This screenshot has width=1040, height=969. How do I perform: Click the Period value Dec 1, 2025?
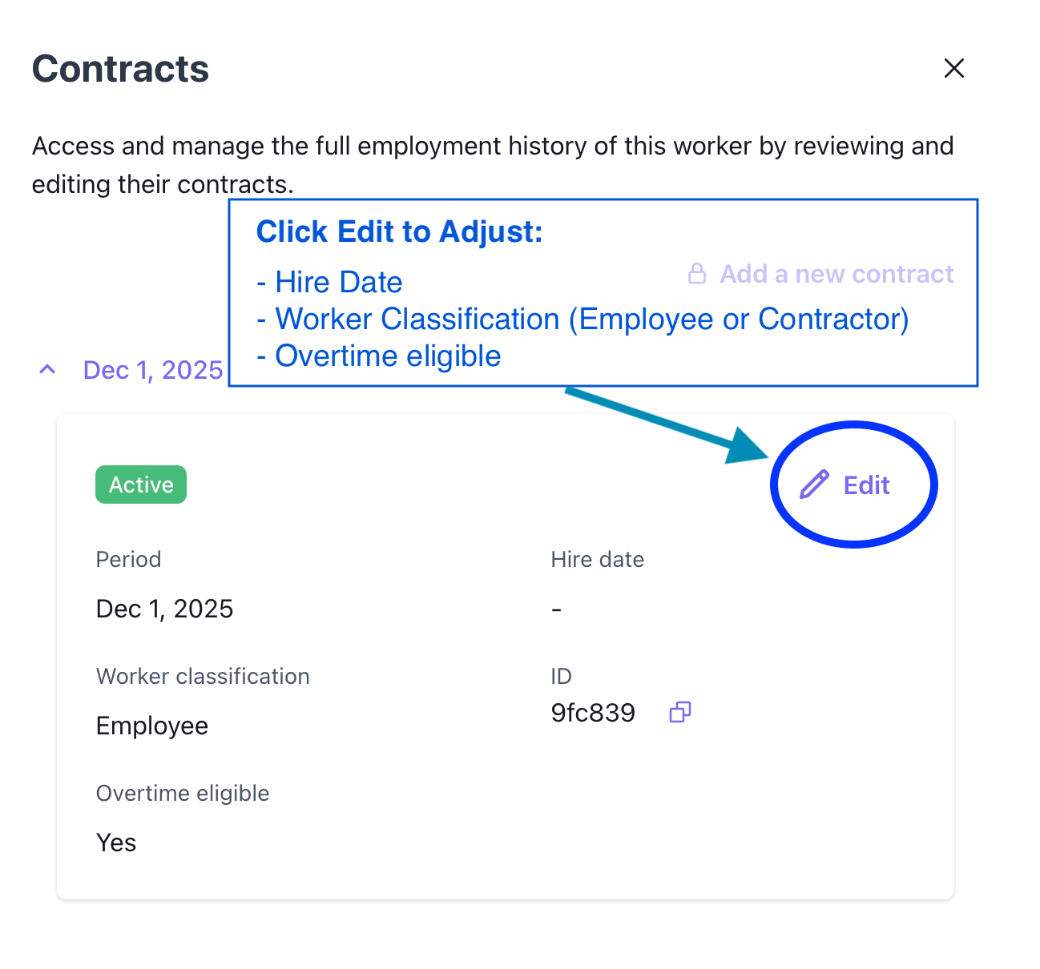pos(164,609)
